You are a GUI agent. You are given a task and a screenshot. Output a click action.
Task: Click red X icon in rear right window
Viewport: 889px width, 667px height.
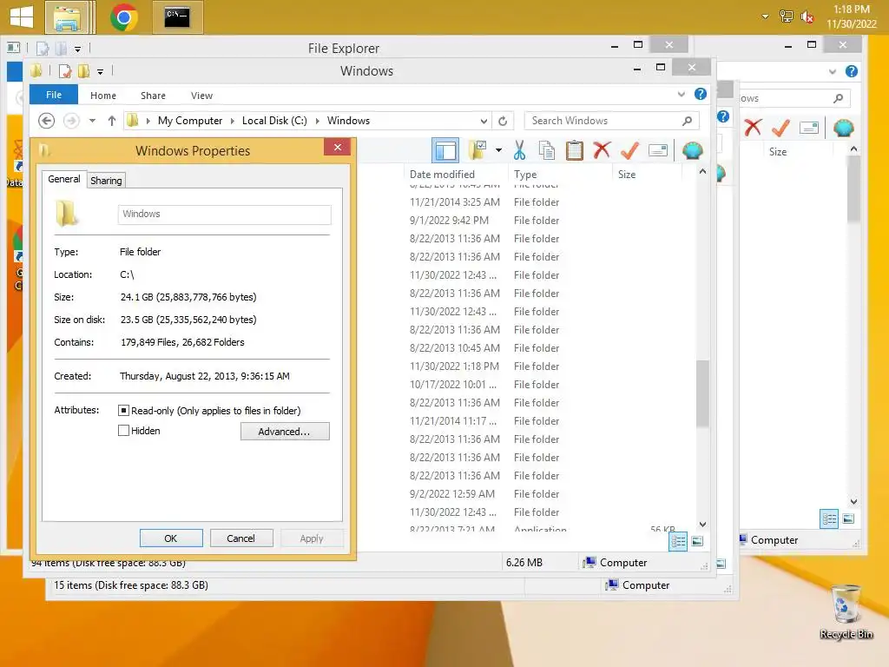pyautogui.click(x=753, y=128)
